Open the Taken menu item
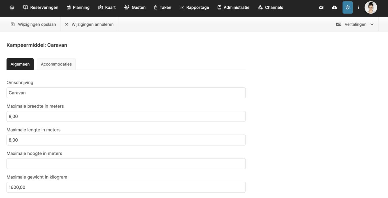Screen dimensions: 388x198 click(162, 8)
